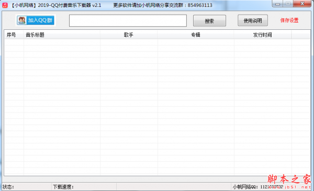Click the 搜索 search button
Image resolution: width=314 pixels, height=191 pixels.
coord(209,20)
